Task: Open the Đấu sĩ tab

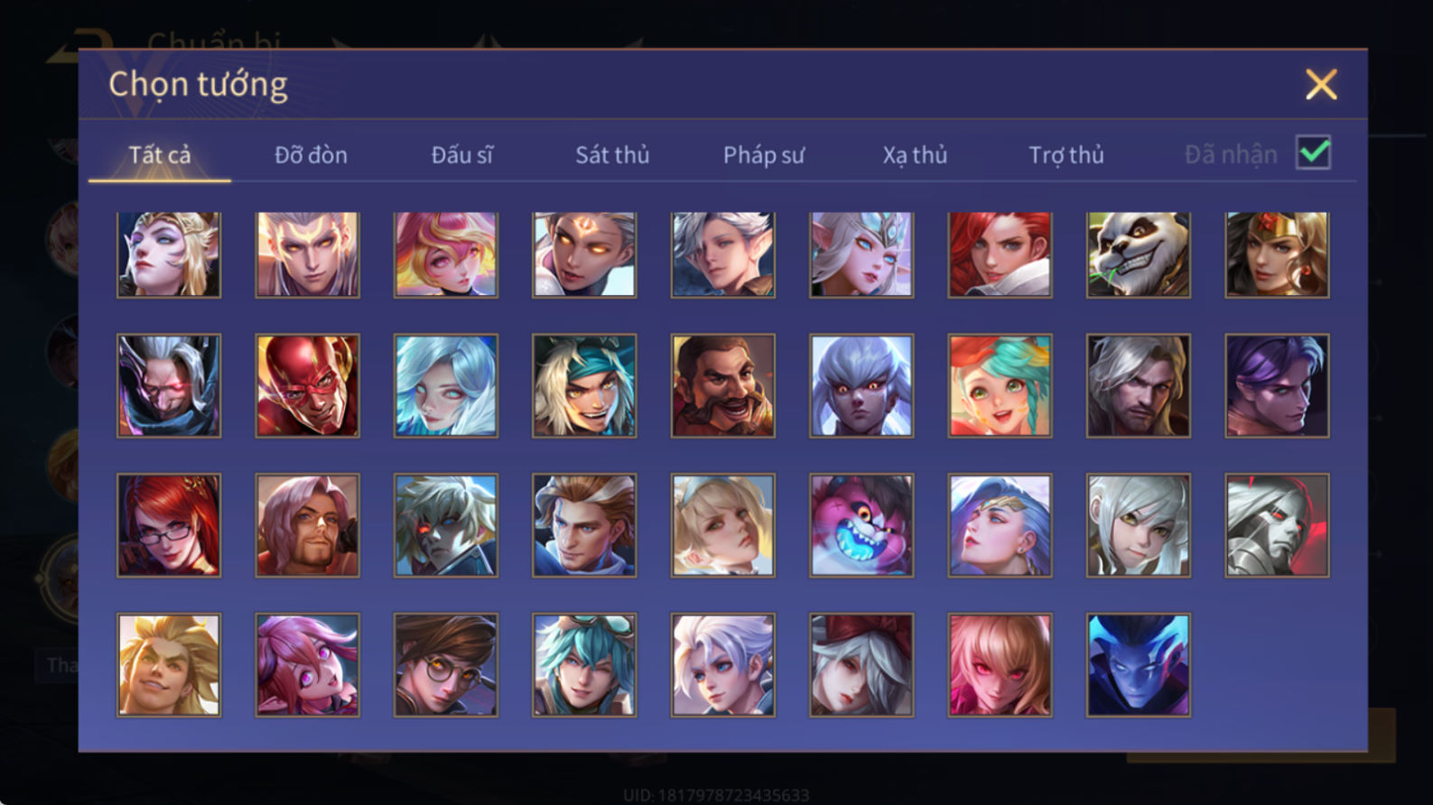Action: coord(461,155)
